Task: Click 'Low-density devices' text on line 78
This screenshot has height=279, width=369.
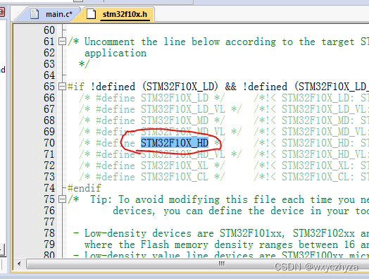Action: [x=137, y=234]
